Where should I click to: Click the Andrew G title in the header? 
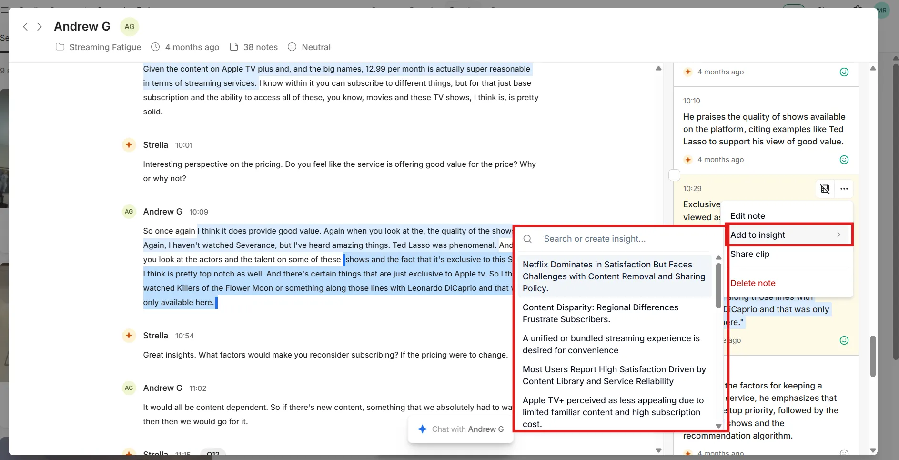[x=82, y=26]
